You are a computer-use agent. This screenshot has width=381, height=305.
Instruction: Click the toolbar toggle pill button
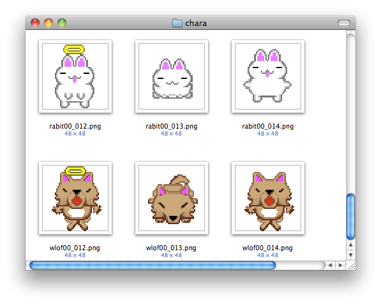pyautogui.click(x=344, y=23)
